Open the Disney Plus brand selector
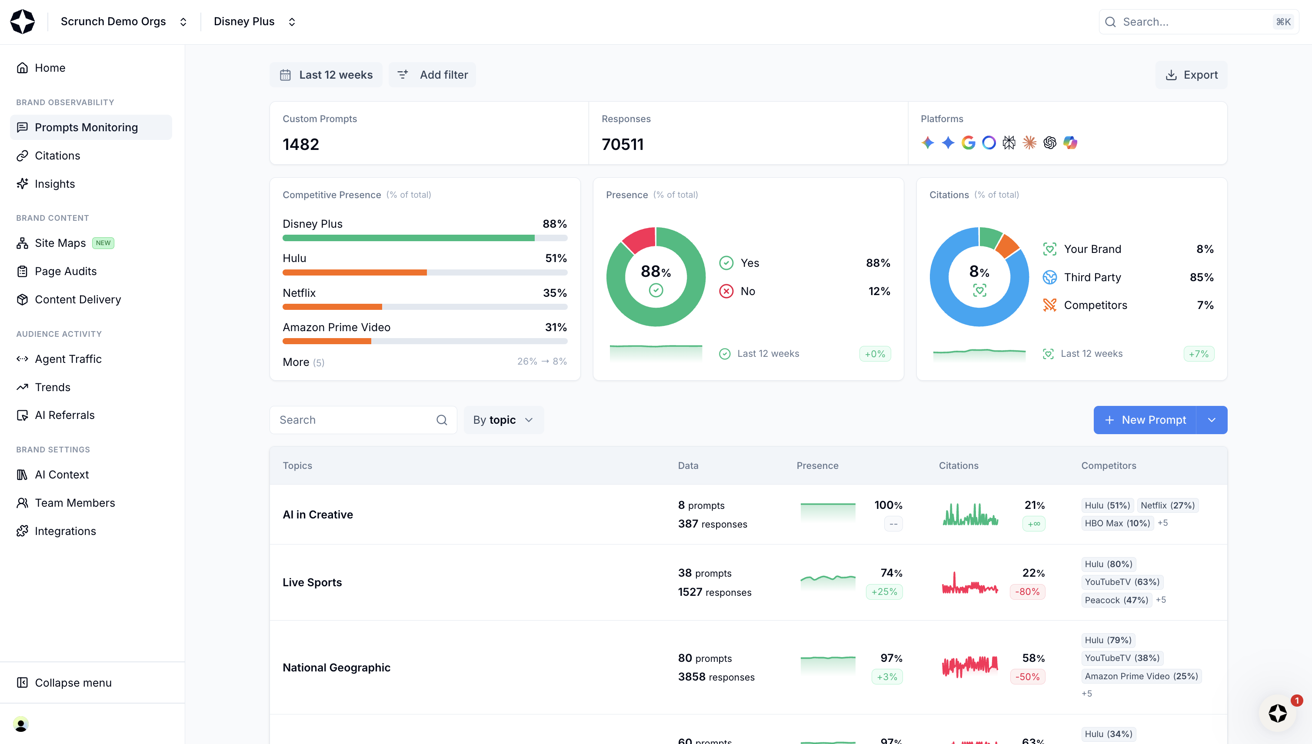Image resolution: width=1312 pixels, height=744 pixels. pyautogui.click(x=254, y=21)
